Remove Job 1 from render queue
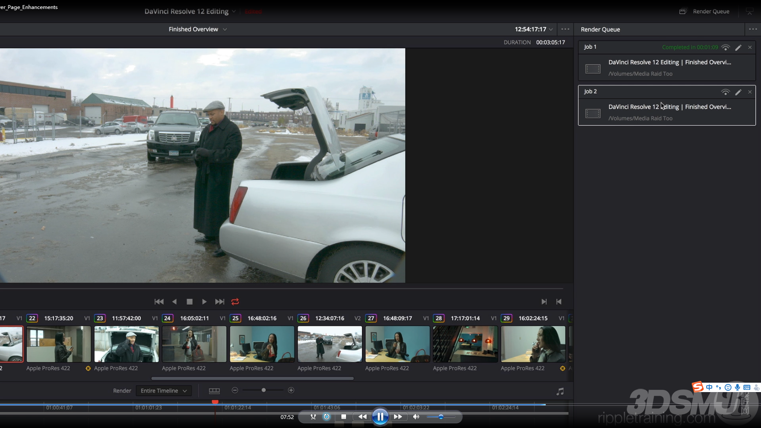This screenshot has width=761, height=428. click(x=750, y=47)
